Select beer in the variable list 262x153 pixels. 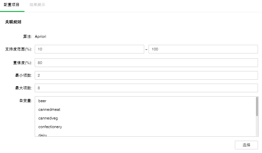click(x=42, y=101)
